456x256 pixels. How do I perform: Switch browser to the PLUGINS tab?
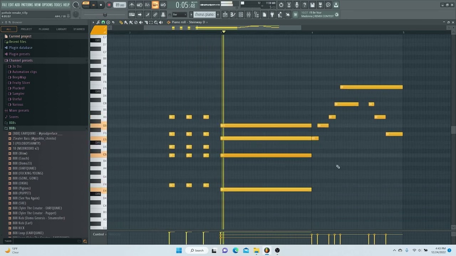44,29
